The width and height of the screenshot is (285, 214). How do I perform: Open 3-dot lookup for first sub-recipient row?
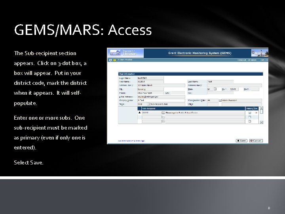click(x=163, y=113)
